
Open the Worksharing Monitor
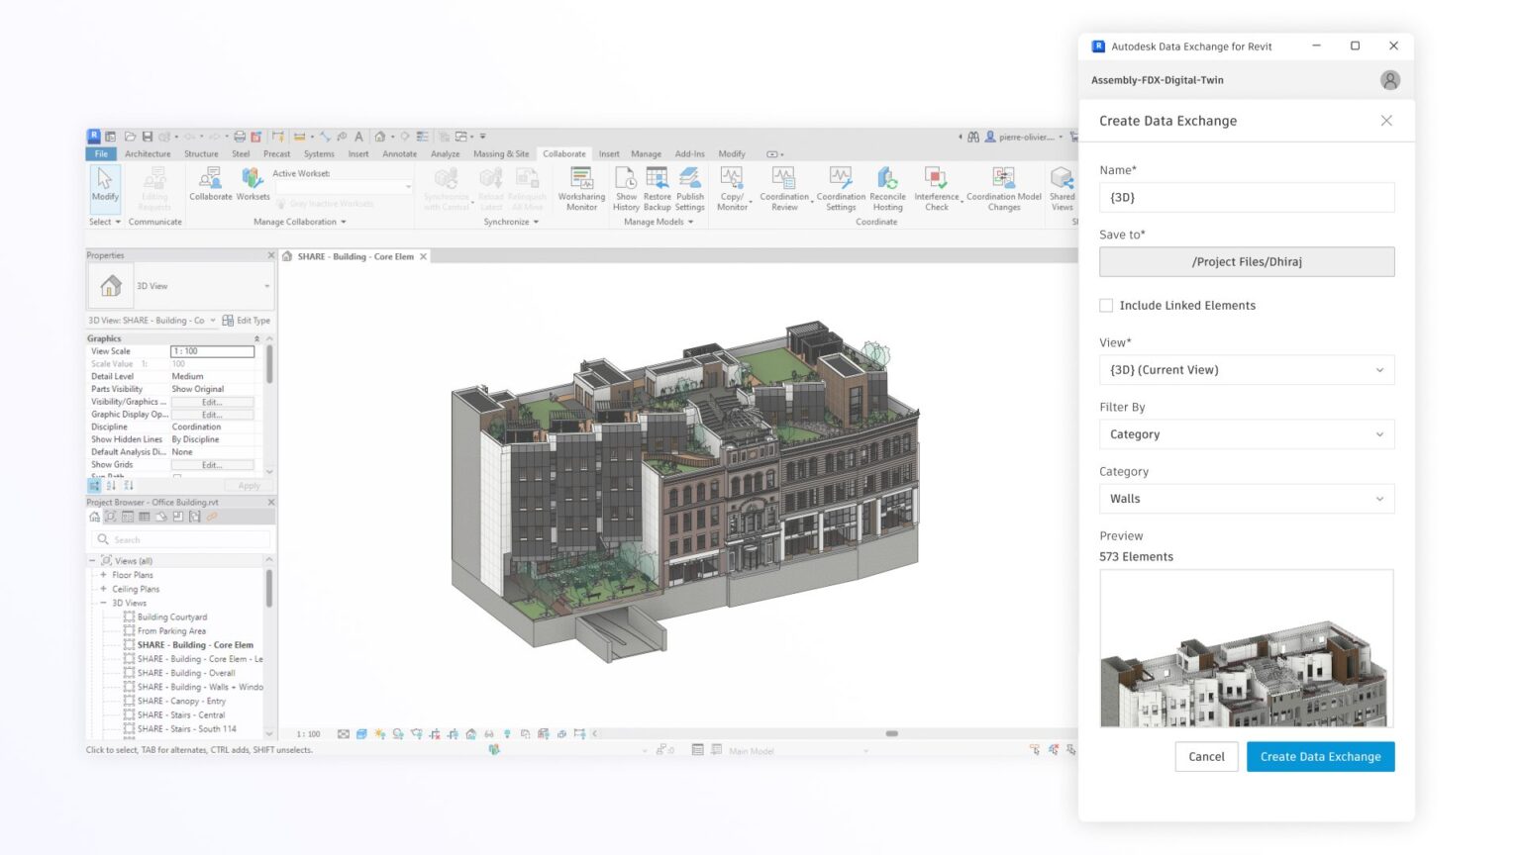[581, 188]
